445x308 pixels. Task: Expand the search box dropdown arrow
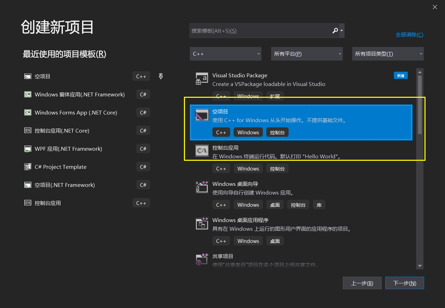coord(341,31)
